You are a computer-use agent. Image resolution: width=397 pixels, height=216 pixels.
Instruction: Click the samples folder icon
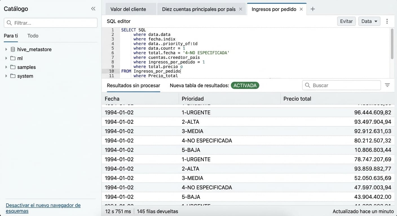point(13,67)
